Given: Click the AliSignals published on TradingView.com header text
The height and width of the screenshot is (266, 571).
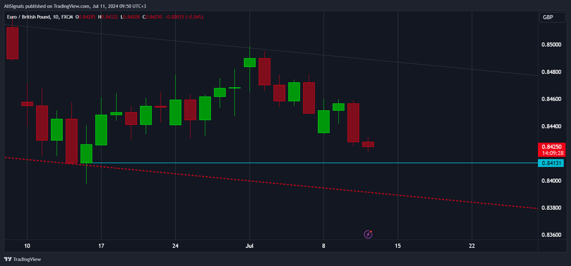Looking at the screenshot, I should (75, 6).
